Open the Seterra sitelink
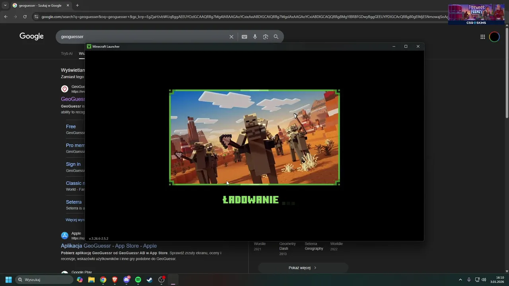509x286 pixels. [74, 202]
